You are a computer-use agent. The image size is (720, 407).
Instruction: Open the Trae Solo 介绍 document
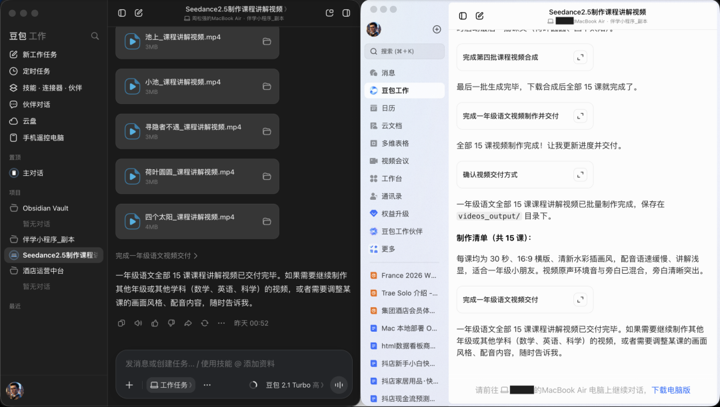(x=405, y=292)
